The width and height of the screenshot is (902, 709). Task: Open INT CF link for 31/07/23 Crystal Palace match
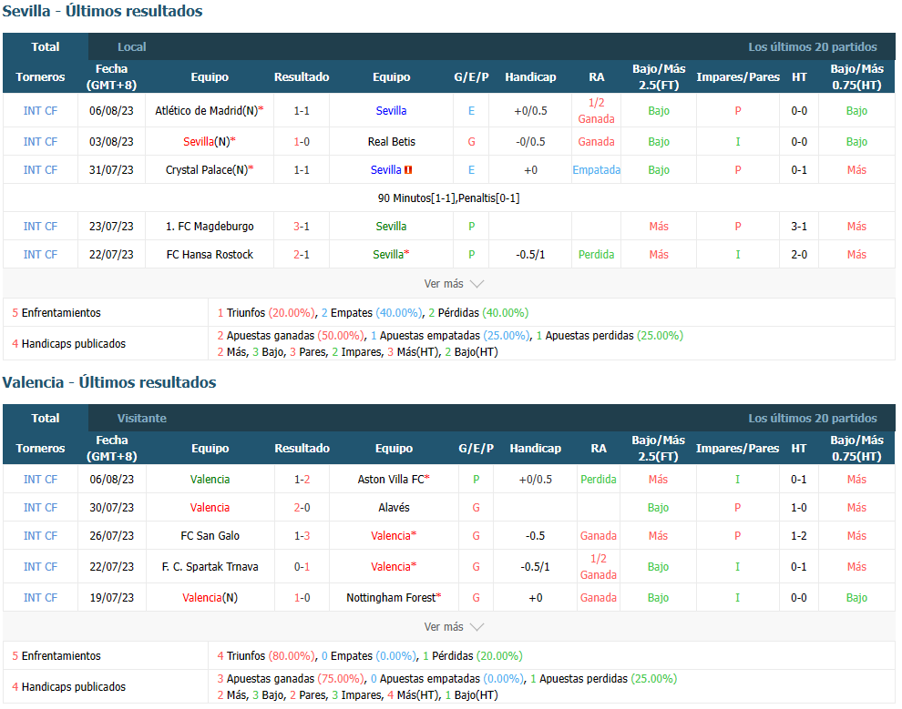pyautogui.click(x=40, y=169)
